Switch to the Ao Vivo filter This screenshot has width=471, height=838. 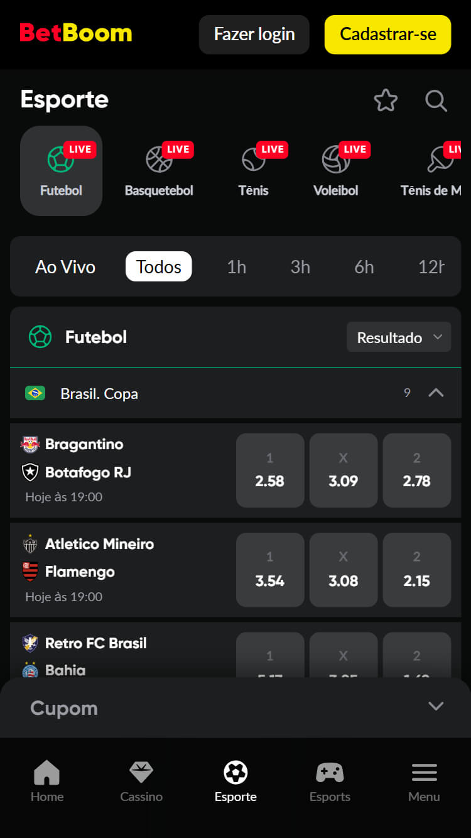pos(65,267)
